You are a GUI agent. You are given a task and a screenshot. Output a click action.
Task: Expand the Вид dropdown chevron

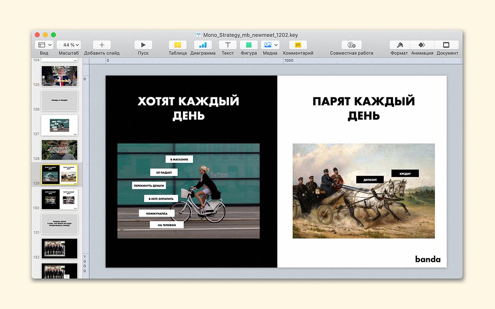(50, 45)
